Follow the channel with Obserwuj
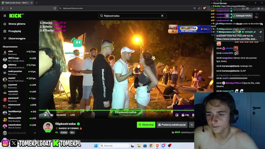265x149 pixels. coord(146,125)
